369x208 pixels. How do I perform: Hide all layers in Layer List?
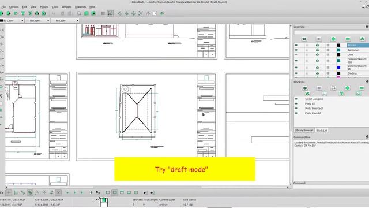click(319, 39)
